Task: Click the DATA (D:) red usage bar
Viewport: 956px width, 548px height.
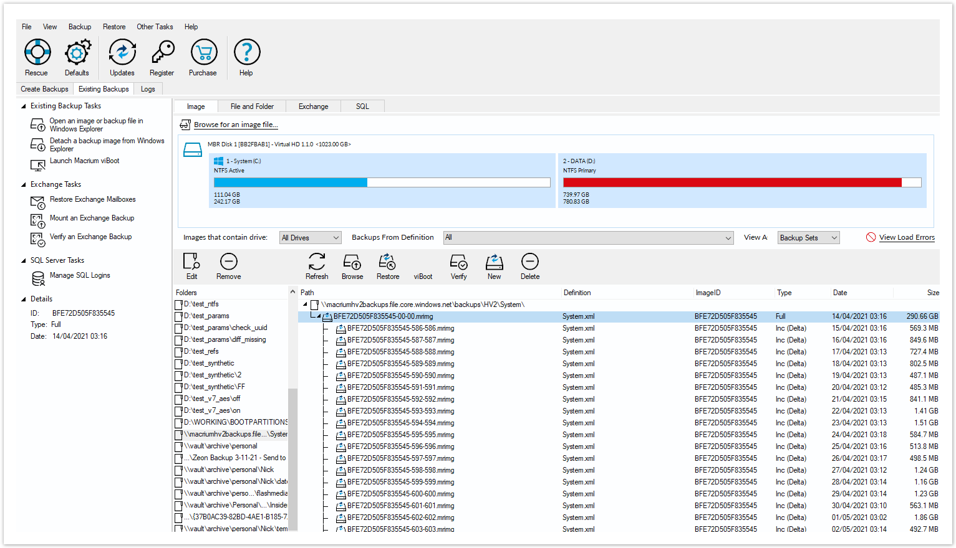Action: [x=742, y=182]
